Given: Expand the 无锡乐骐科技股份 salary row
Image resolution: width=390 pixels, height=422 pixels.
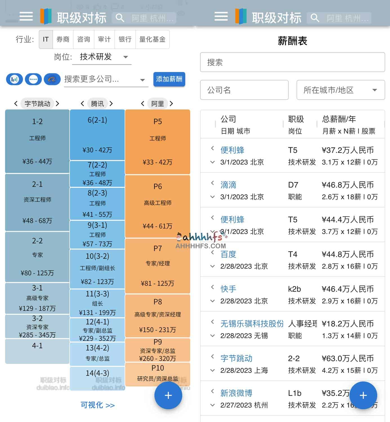Looking at the screenshot, I should pos(213,336).
